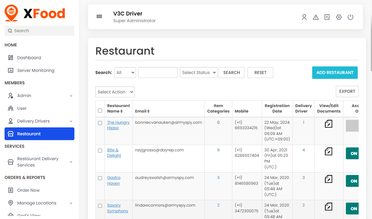Screen dimensions: 372x219
Task: Open the Select Status dropdown
Action: 199,72
